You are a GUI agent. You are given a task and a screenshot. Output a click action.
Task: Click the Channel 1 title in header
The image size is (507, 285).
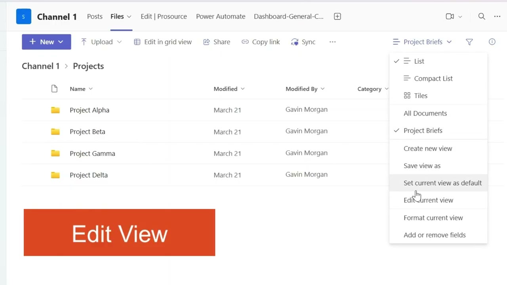pos(57,17)
